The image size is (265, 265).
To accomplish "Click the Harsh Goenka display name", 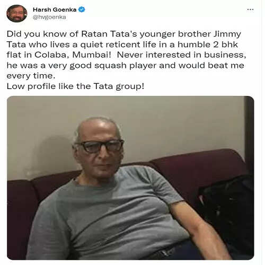I will coord(55,10).
